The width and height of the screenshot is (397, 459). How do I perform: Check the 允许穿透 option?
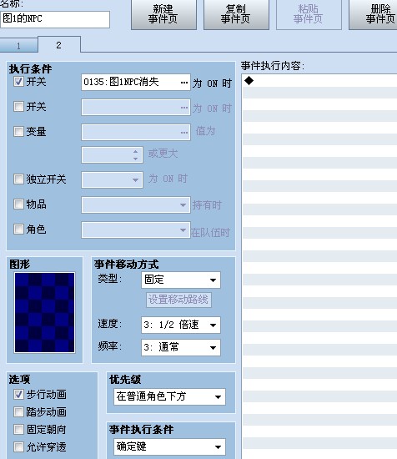(18, 447)
